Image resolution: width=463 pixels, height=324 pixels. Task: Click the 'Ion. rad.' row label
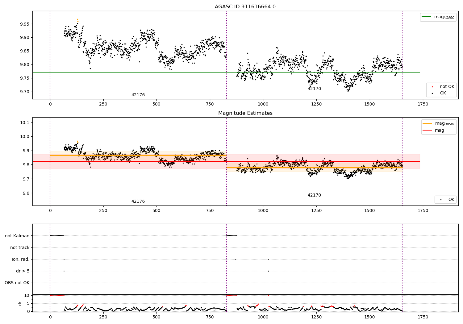coord(21,259)
